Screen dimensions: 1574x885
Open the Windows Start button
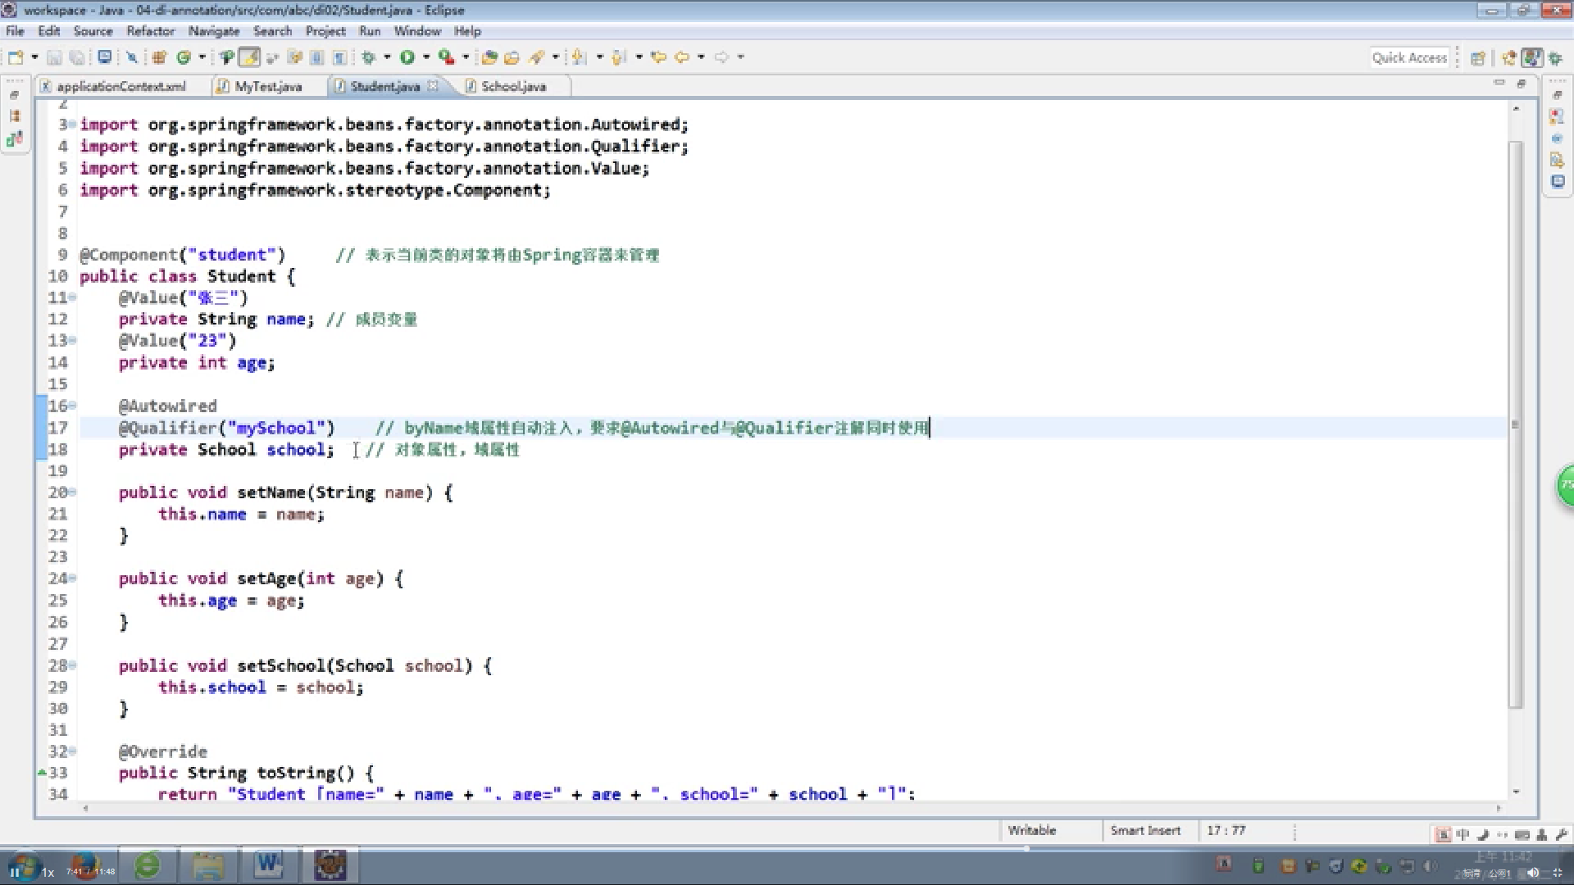pyautogui.click(x=25, y=866)
